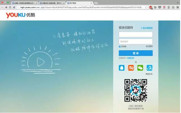
Task: Open a new tab button
Action: [x=96, y=3]
